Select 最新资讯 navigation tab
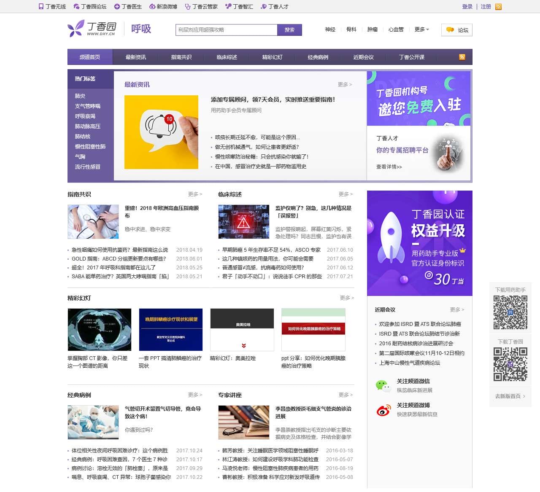Viewport: 540px width, 492px height. point(136,57)
